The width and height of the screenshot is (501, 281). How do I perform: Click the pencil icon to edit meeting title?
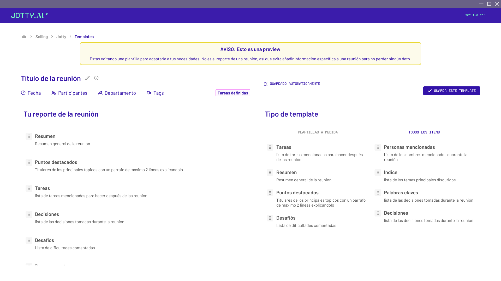click(87, 78)
